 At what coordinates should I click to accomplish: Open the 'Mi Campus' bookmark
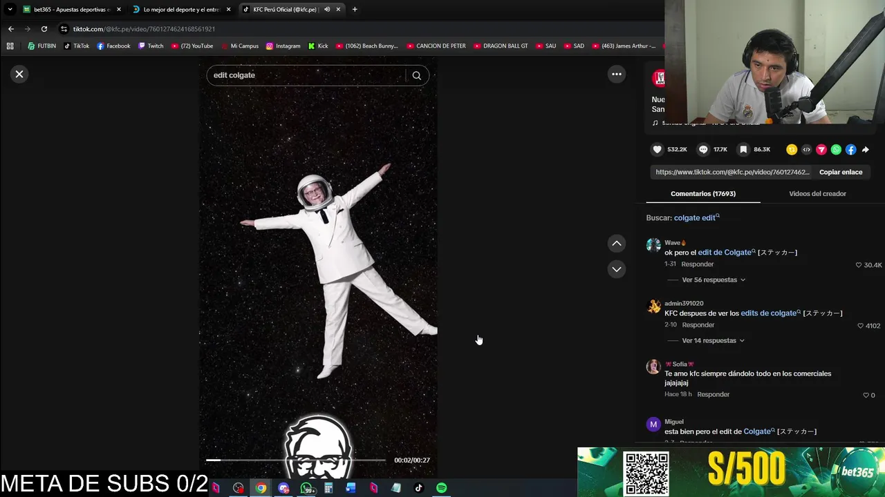pos(239,46)
